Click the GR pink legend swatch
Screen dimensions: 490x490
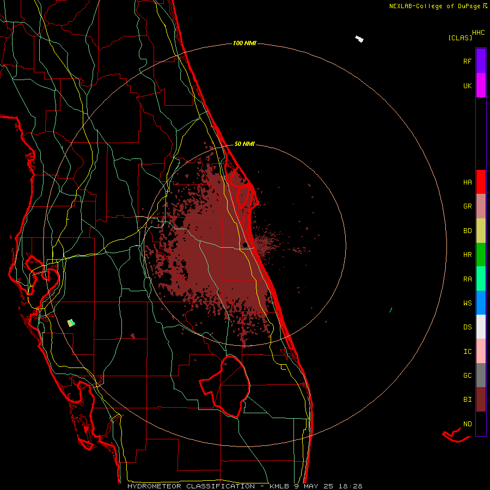pyautogui.click(x=481, y=206)
